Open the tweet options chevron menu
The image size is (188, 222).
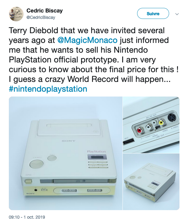point(177,14)
